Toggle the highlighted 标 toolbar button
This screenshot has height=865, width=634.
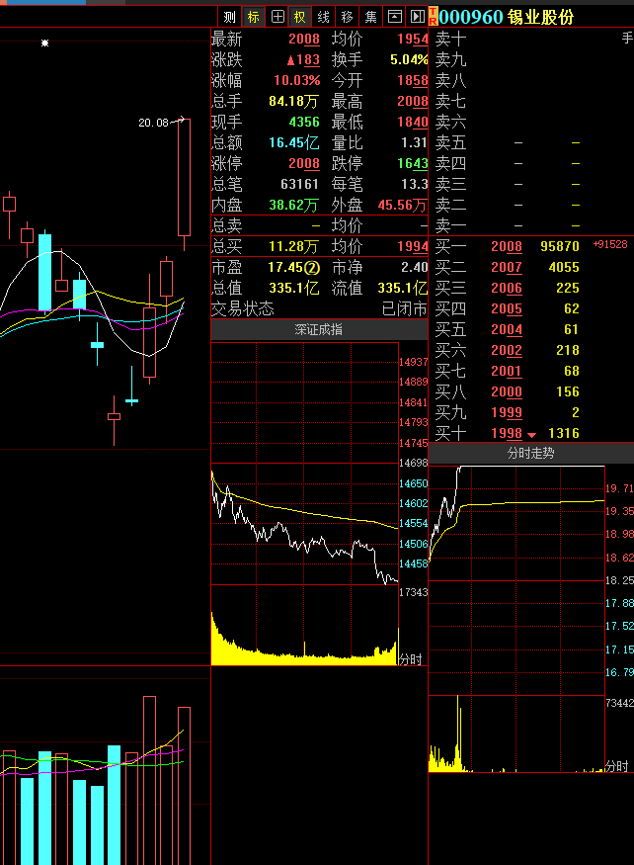tap(254, 17)
